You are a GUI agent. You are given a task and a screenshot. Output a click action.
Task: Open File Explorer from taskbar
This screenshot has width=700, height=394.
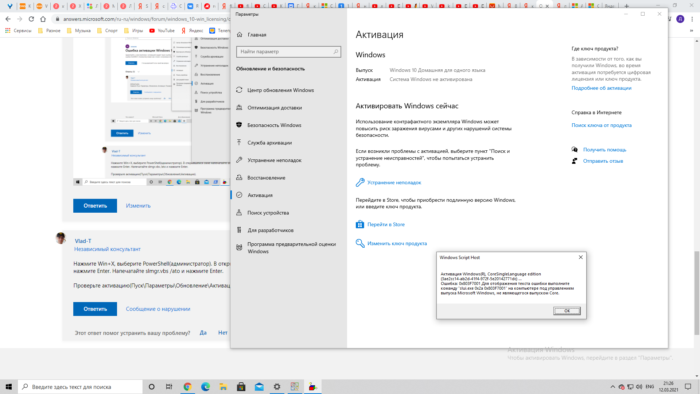coord(223,387)
